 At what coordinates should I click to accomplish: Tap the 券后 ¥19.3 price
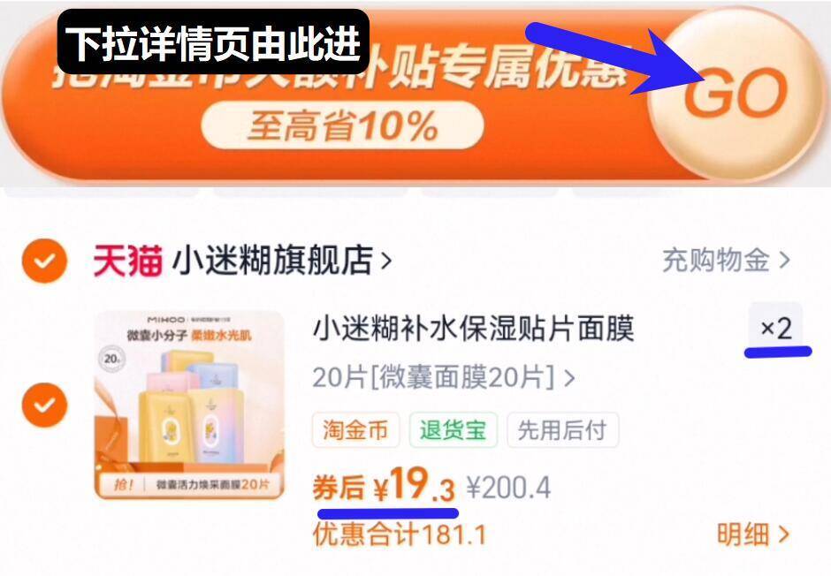pos(385,484)
